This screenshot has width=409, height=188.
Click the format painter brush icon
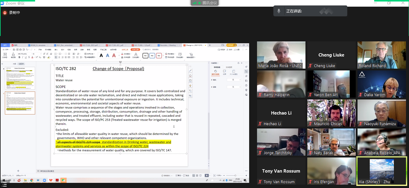13,55
